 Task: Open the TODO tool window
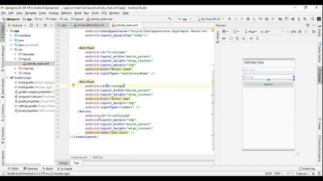pos(13,169)
